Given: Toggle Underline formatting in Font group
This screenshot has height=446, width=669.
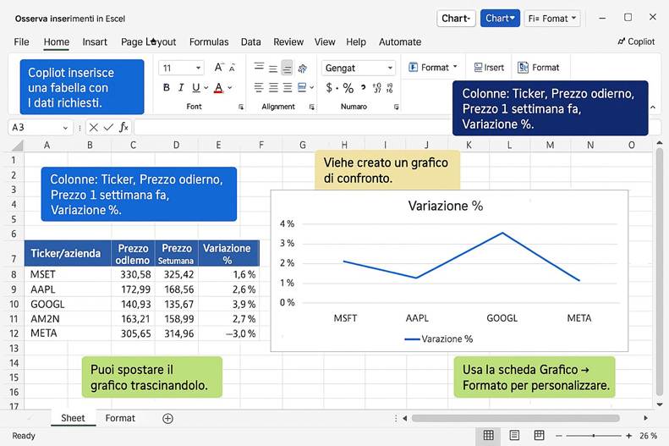Looking at the screenshot, I should (x=196, y=88).
